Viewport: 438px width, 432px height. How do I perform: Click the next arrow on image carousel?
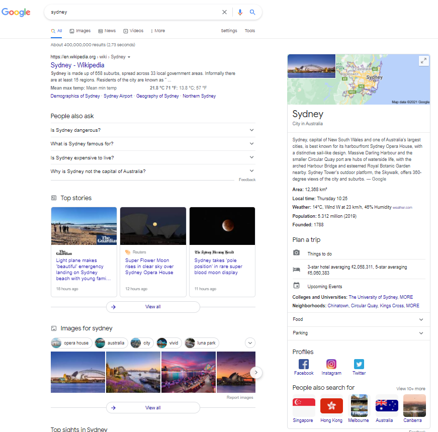click(256, 372)
